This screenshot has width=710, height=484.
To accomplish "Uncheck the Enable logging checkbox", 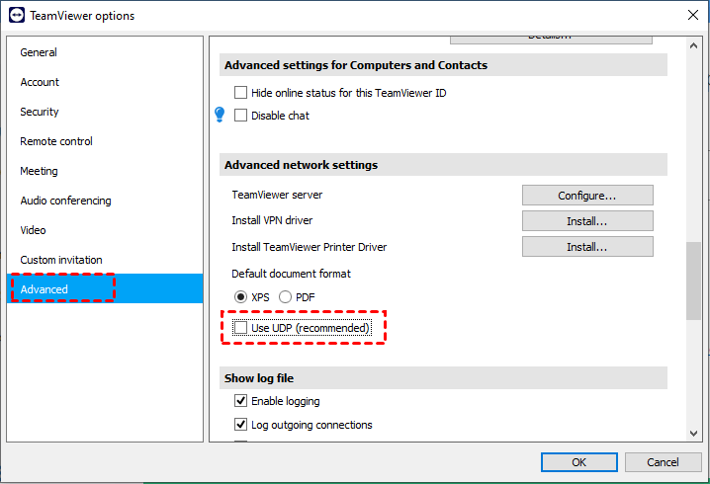I will click(x=240, y=401).
